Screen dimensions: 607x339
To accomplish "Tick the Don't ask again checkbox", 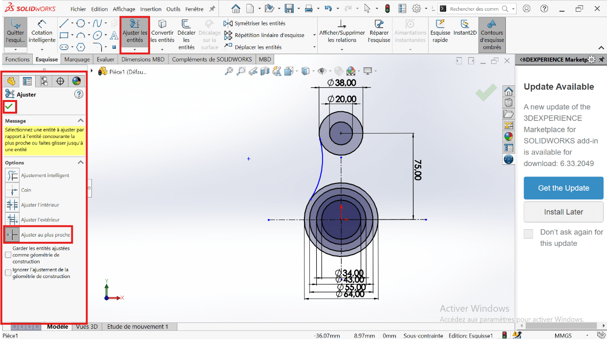I will point(528,234).
